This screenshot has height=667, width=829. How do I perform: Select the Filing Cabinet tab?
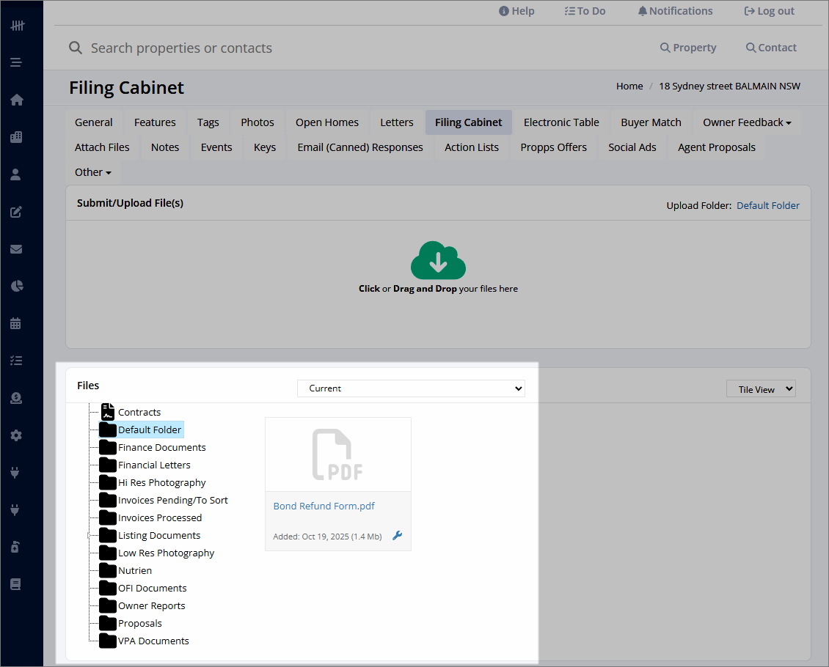(x=469, y=122)
